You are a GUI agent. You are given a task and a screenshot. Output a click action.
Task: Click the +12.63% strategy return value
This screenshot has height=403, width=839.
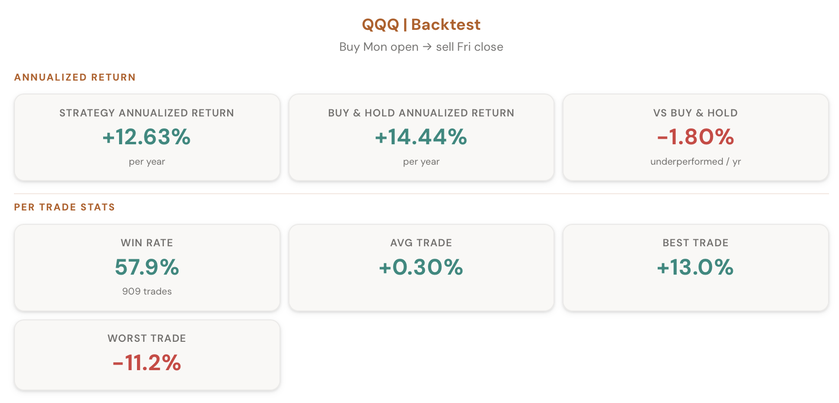tap(146, 137)
